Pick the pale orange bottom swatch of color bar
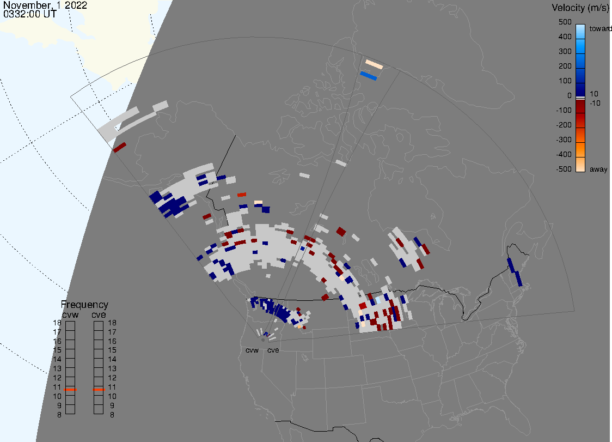Image resolution: width=612 pixels, height=442 pixels. [x=580, y=164]
